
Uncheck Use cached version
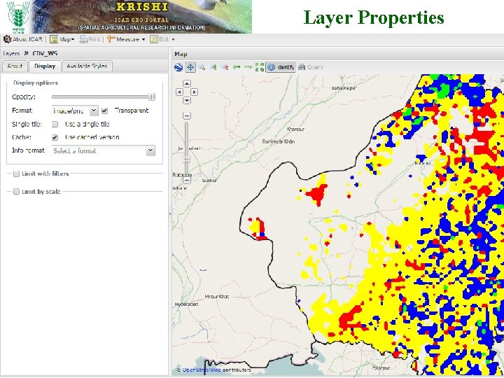click(55, 137)
